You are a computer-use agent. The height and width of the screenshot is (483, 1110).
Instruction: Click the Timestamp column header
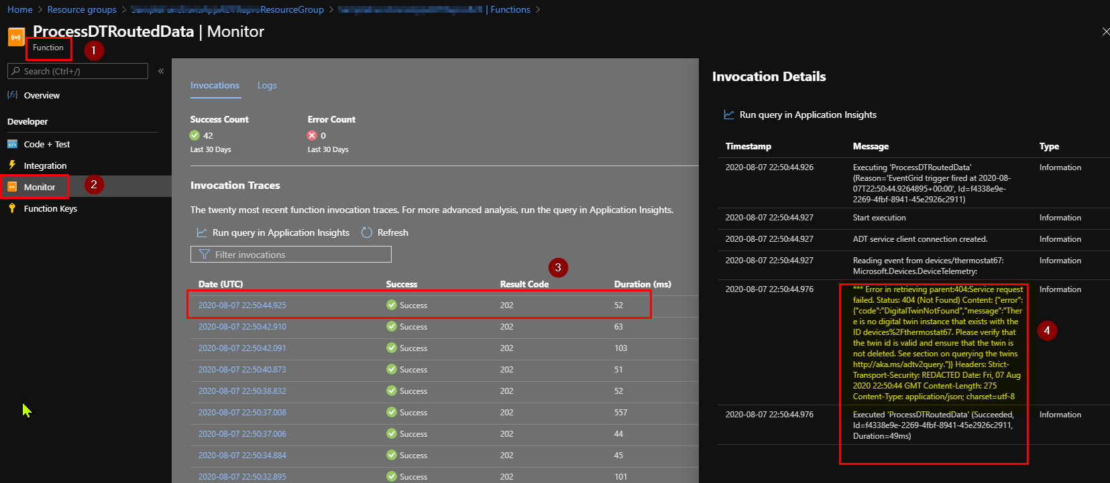click(748, 146)
